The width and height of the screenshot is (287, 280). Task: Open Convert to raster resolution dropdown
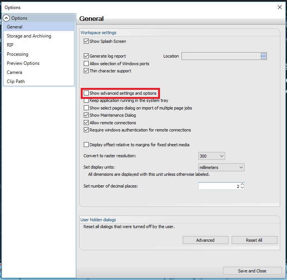point(212,156)
